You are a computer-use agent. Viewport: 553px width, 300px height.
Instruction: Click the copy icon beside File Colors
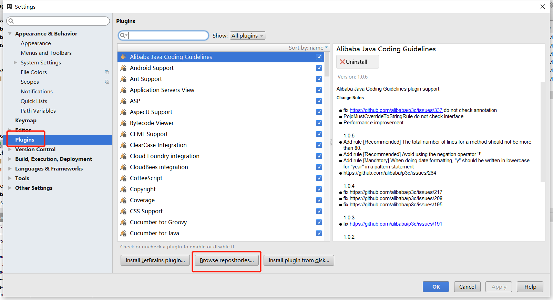pos(107,72)
